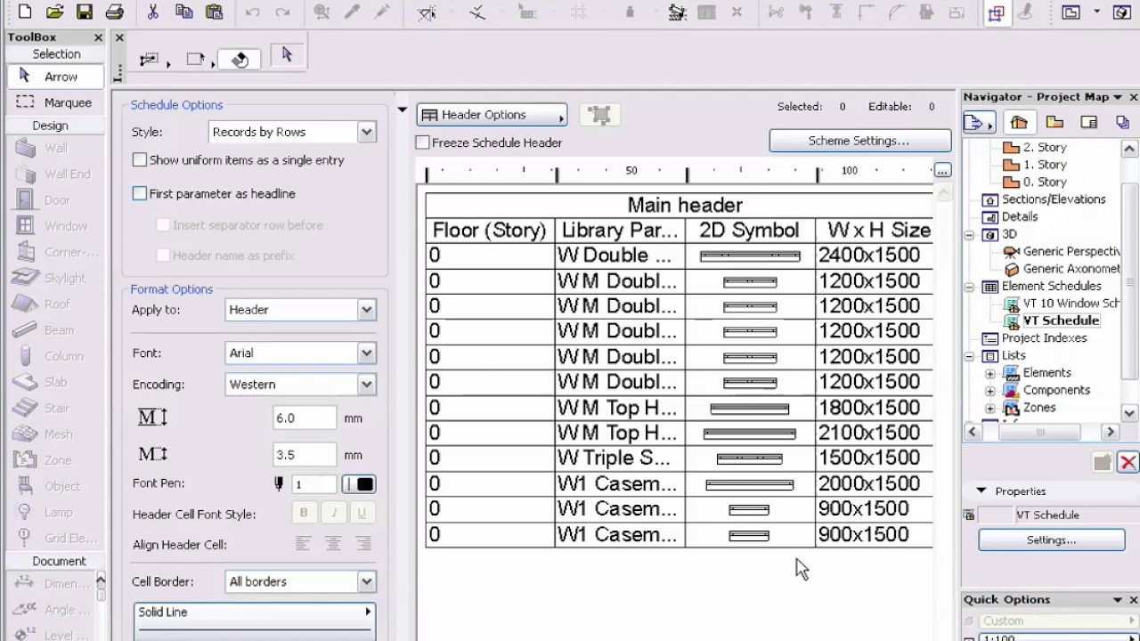Image resolution: width=1140 pixels, height=641 pixels.
Task: Open the Encoding dropdown showing Western
Action: point(301,385)
